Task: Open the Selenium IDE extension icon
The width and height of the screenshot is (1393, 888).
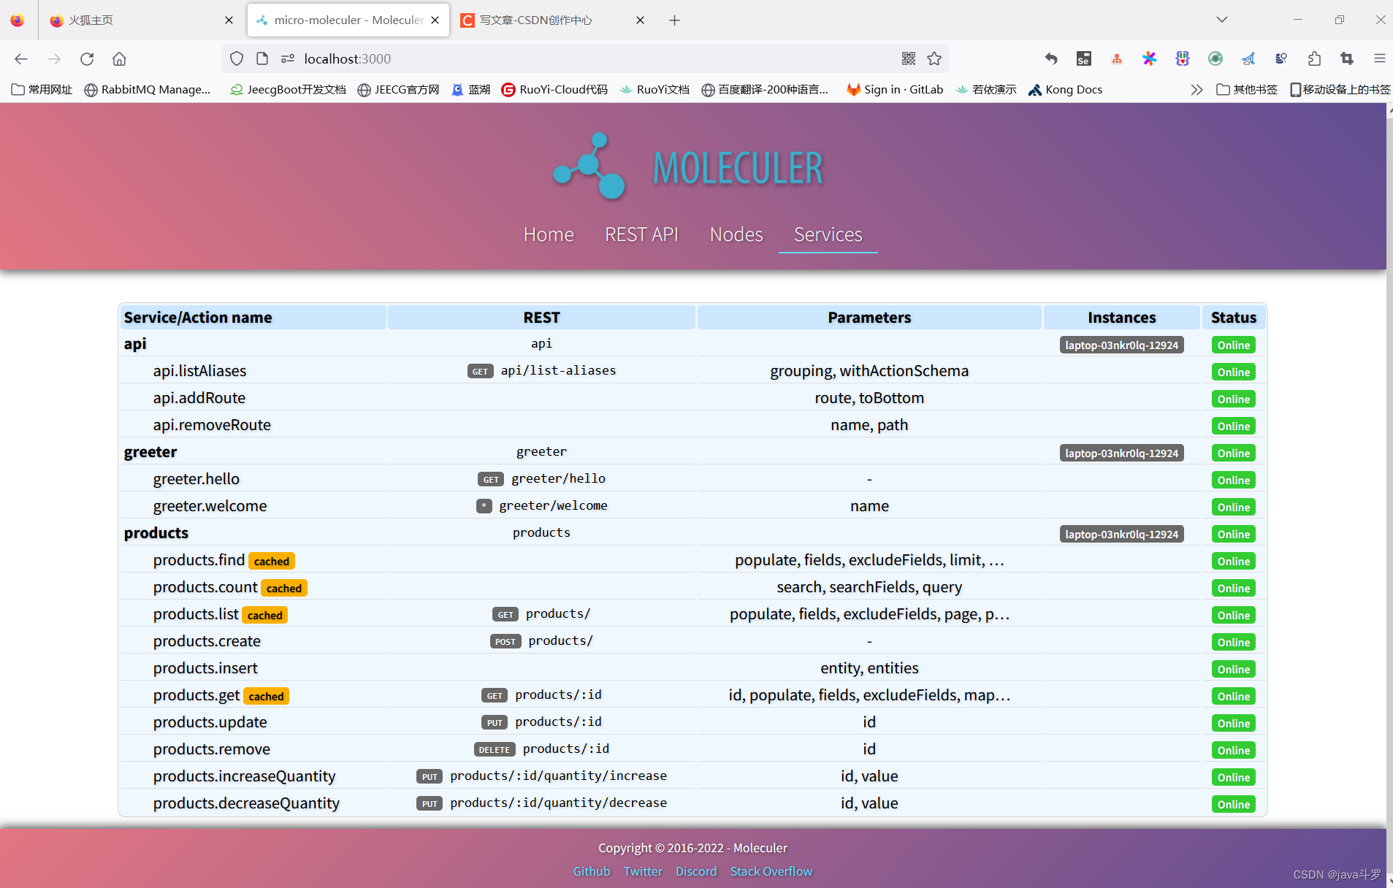Action: point(1084,58)
